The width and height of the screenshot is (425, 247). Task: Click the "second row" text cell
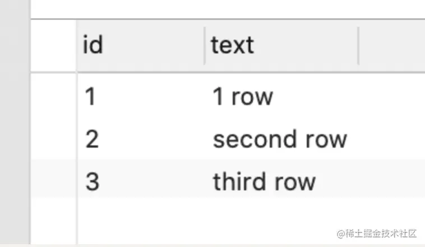(x=280, y=139)
